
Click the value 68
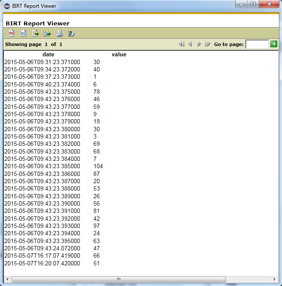[x=96, y=151]
